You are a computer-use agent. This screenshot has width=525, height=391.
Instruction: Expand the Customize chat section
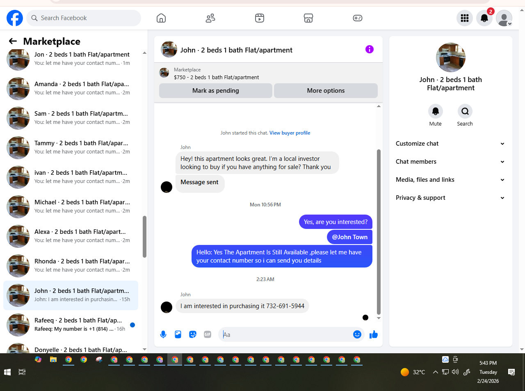coord(450,144)
